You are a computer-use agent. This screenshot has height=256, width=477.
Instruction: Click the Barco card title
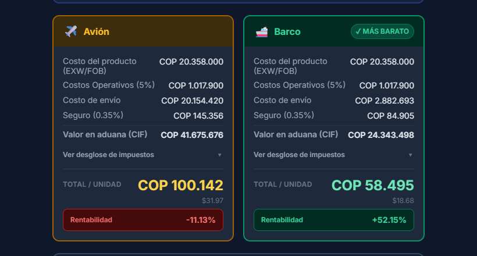[x=287, y=31]
